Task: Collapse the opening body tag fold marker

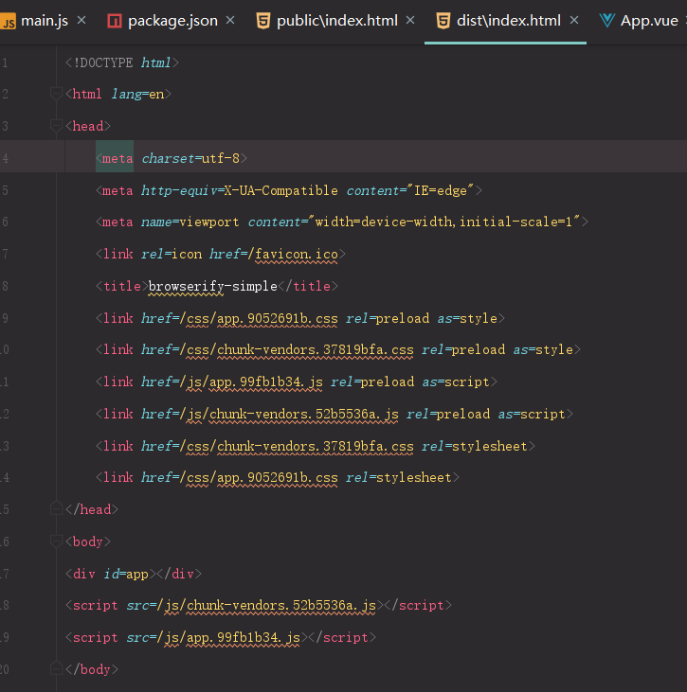Action: coord(56,541)
